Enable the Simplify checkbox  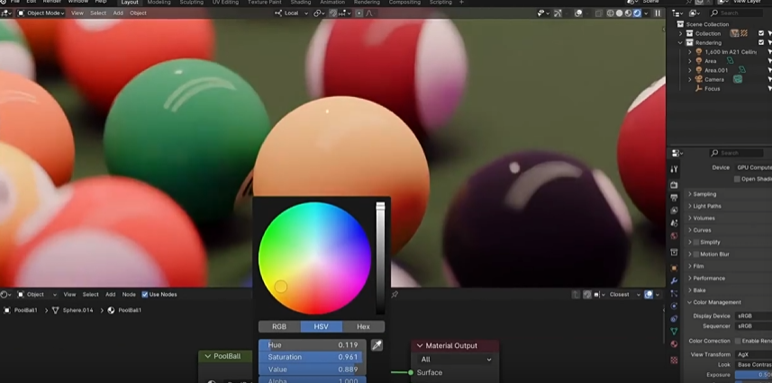point(695,242)
